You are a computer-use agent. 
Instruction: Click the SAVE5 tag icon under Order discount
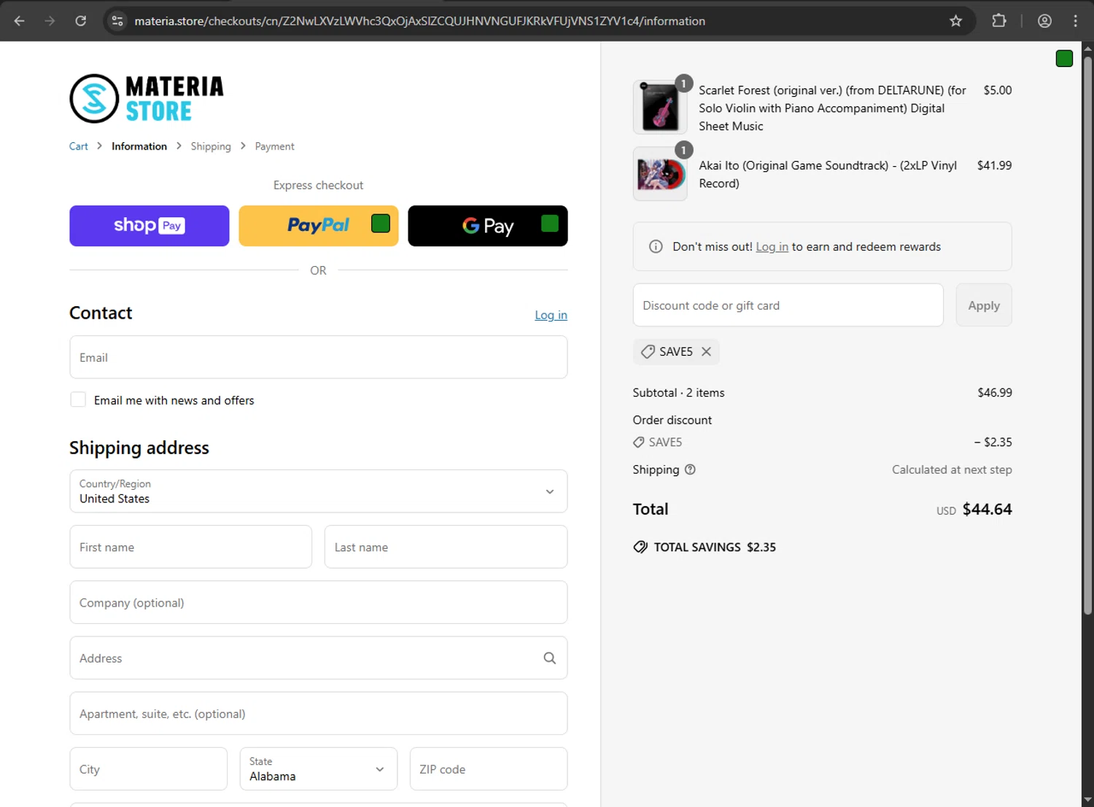click(639, 442)
